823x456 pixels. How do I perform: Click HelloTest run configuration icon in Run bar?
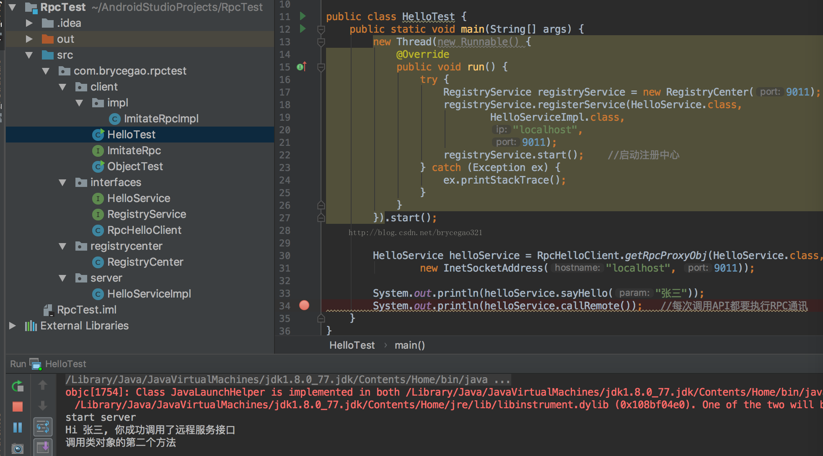(x=36, y=364)
